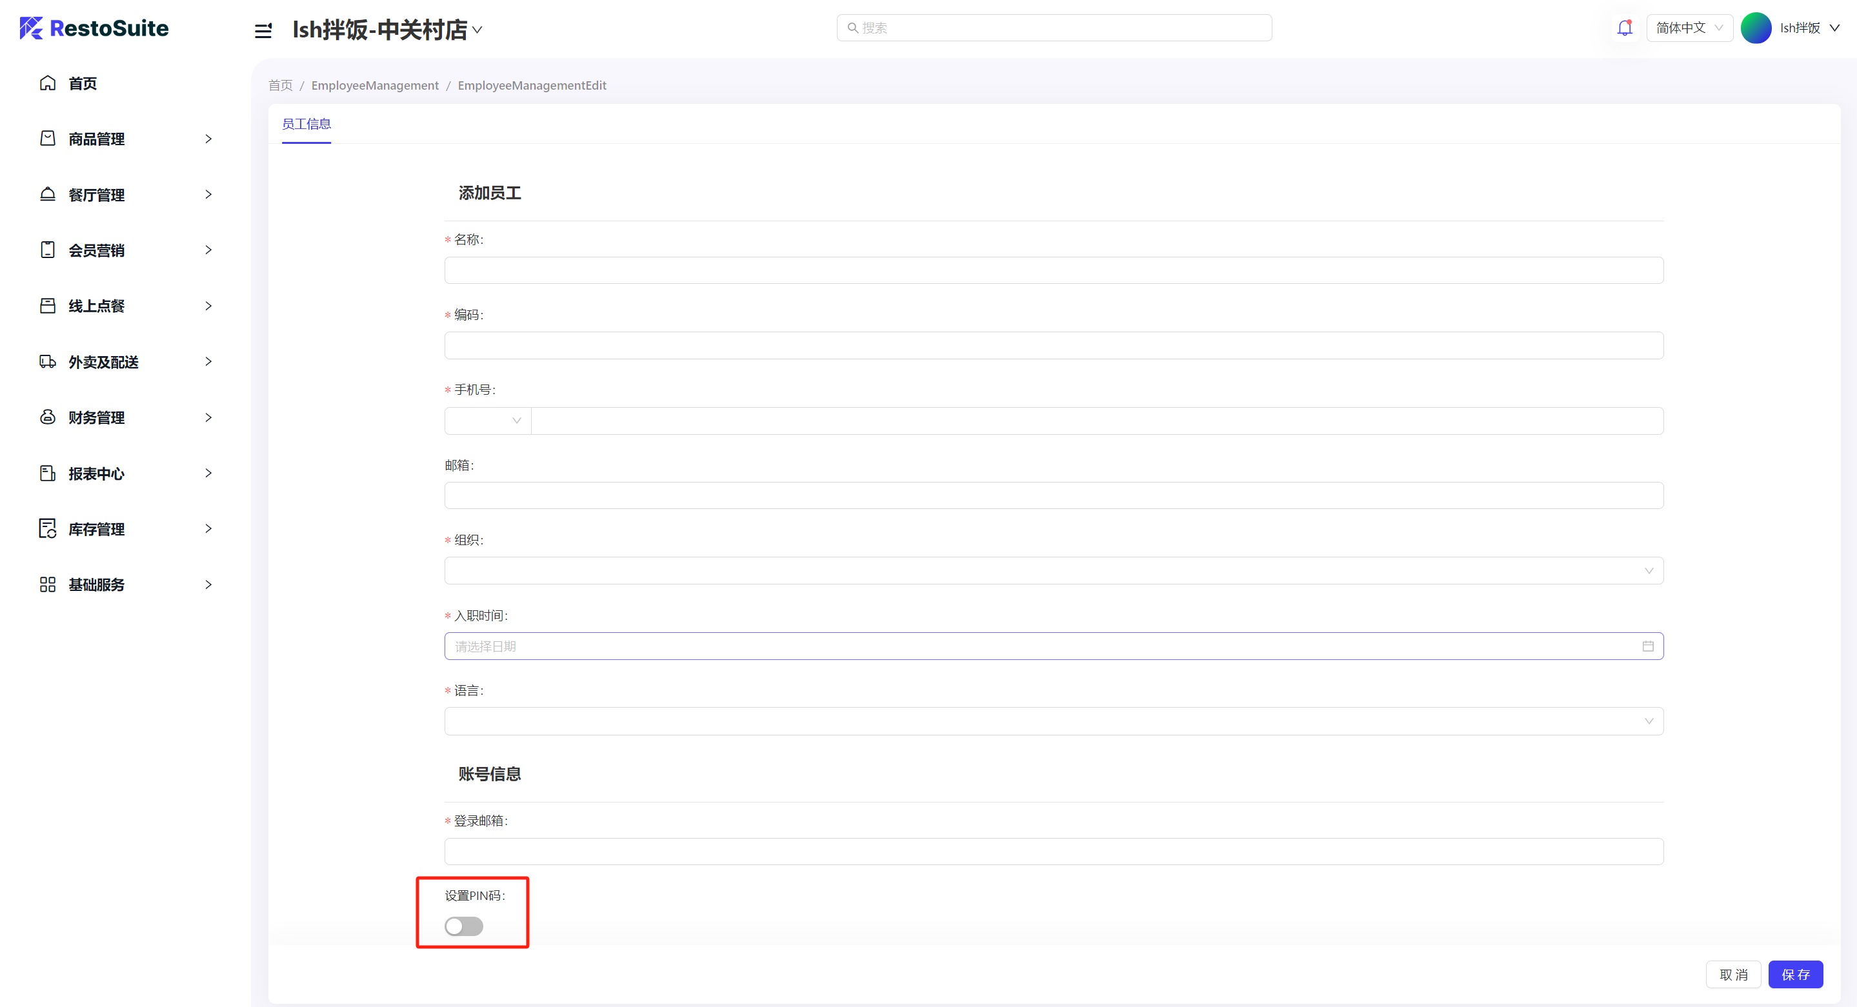
Task: Open the store selector lsh拌饭-中关村店
Action: click(387, 30)
